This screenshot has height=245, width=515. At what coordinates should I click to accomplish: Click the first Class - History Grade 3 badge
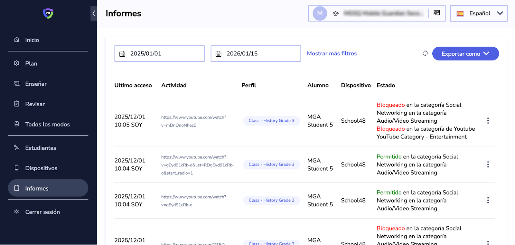(x=271, y=121)
